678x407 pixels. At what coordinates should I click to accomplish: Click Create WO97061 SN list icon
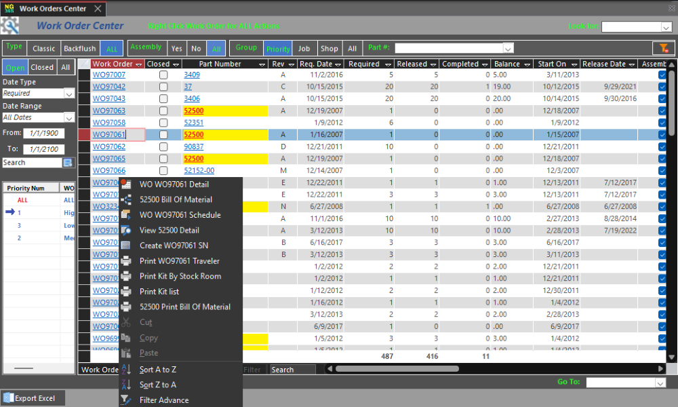click(126, 246)
